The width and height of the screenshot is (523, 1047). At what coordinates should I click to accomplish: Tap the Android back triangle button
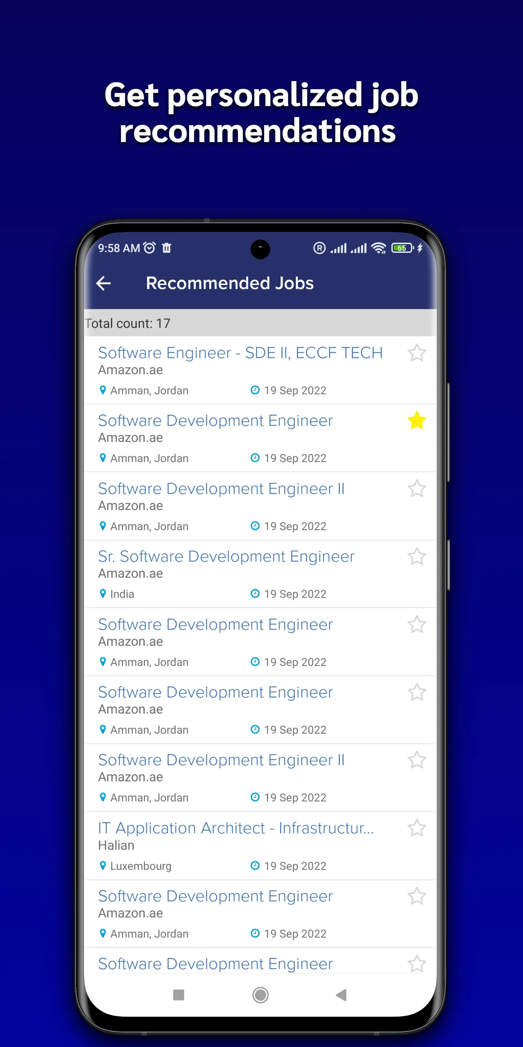341,996
